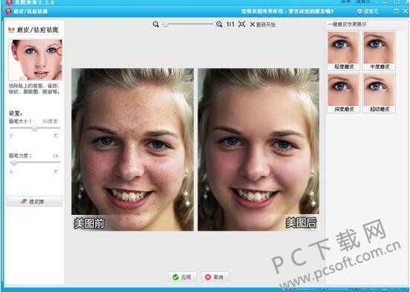Image resolution: width=410 pixels, height=292 pixels.
Task: Click the zoom in magnifier icon
Action: click(x=219, y=24)
